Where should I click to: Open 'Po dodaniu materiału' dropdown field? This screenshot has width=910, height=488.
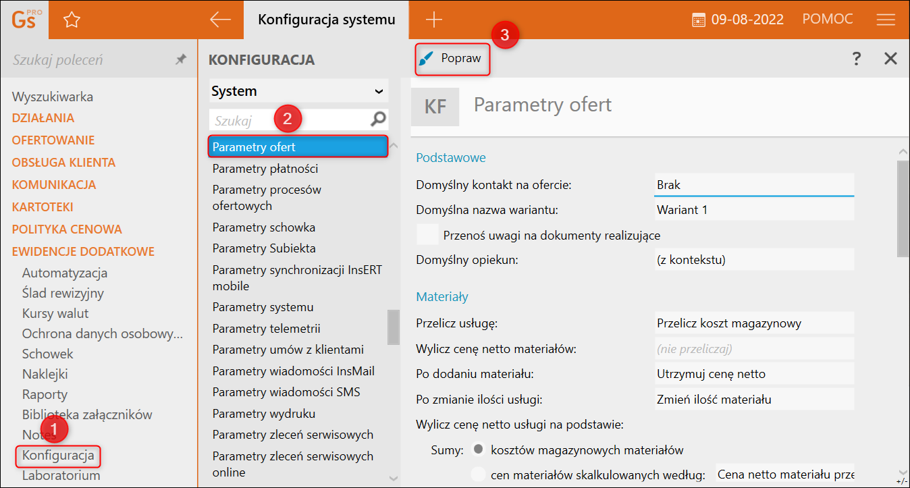pyautogui.click(x=754, y=373)
